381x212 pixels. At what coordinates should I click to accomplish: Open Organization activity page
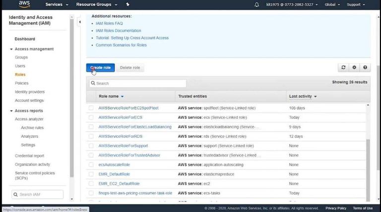tap(32, 164)
